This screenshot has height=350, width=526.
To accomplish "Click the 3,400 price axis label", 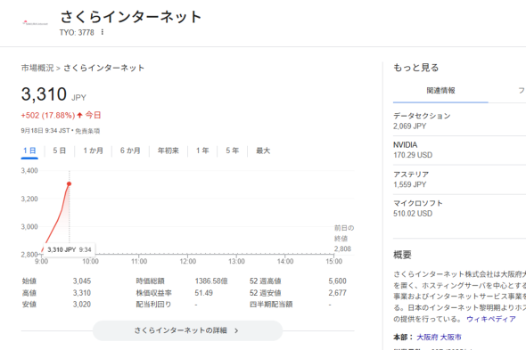I will (x=29, y=171).
